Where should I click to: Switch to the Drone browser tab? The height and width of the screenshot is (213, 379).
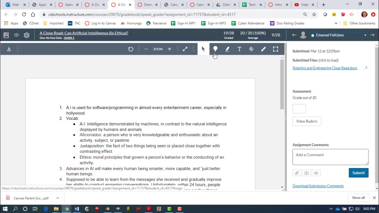click(147, 5)
